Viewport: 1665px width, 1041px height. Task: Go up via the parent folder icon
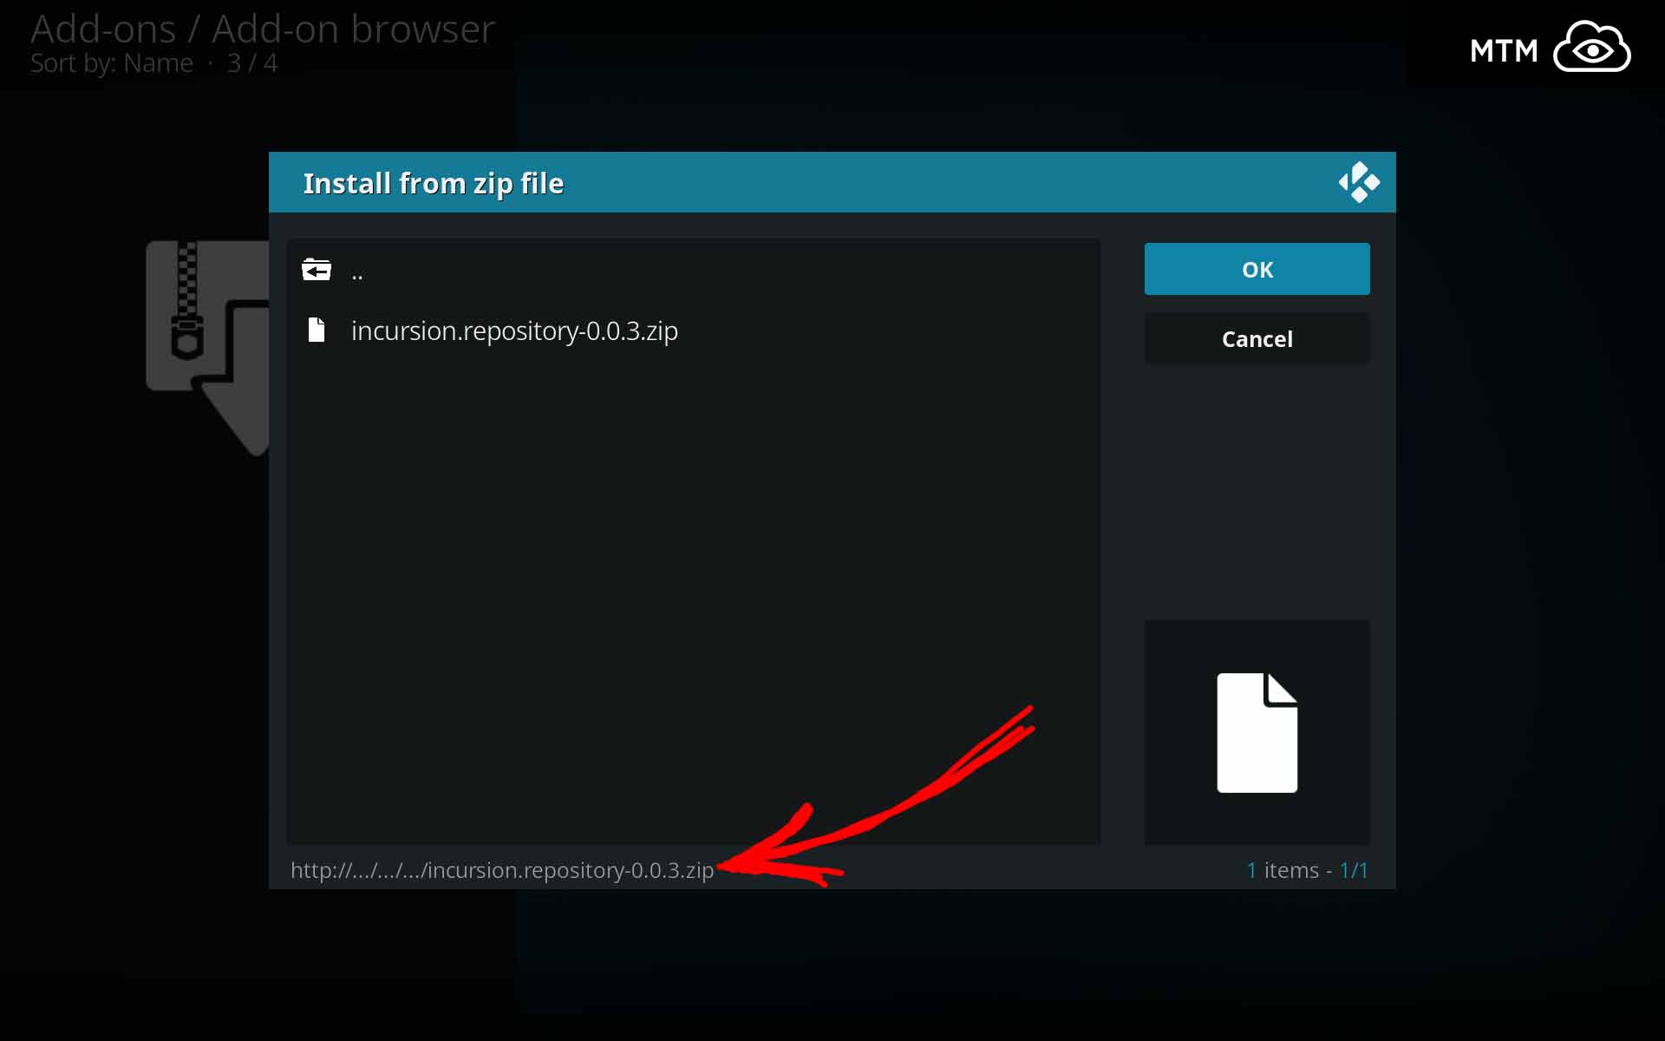[317, 270]
